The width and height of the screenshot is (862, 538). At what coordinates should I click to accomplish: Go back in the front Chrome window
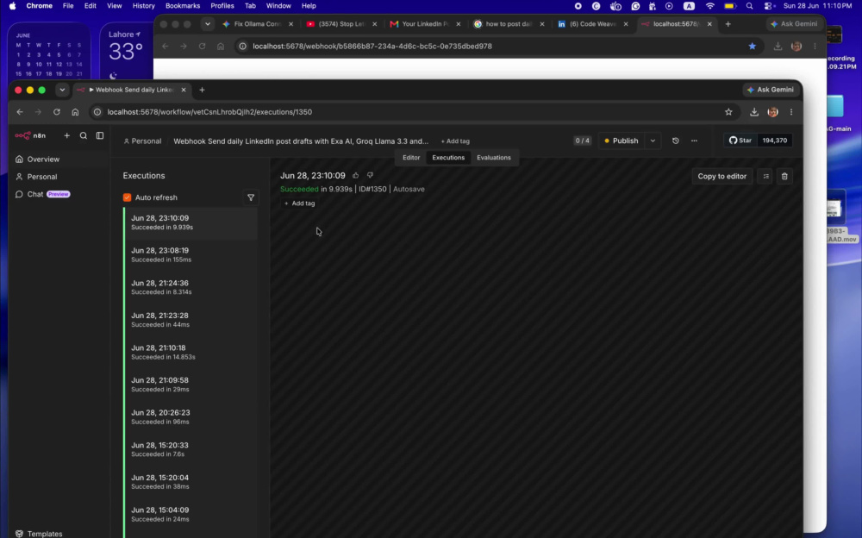pyautogui.click(x=20, y=112)
